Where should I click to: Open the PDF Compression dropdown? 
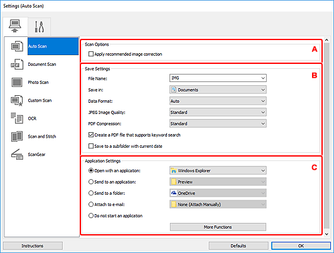[218, 123]
